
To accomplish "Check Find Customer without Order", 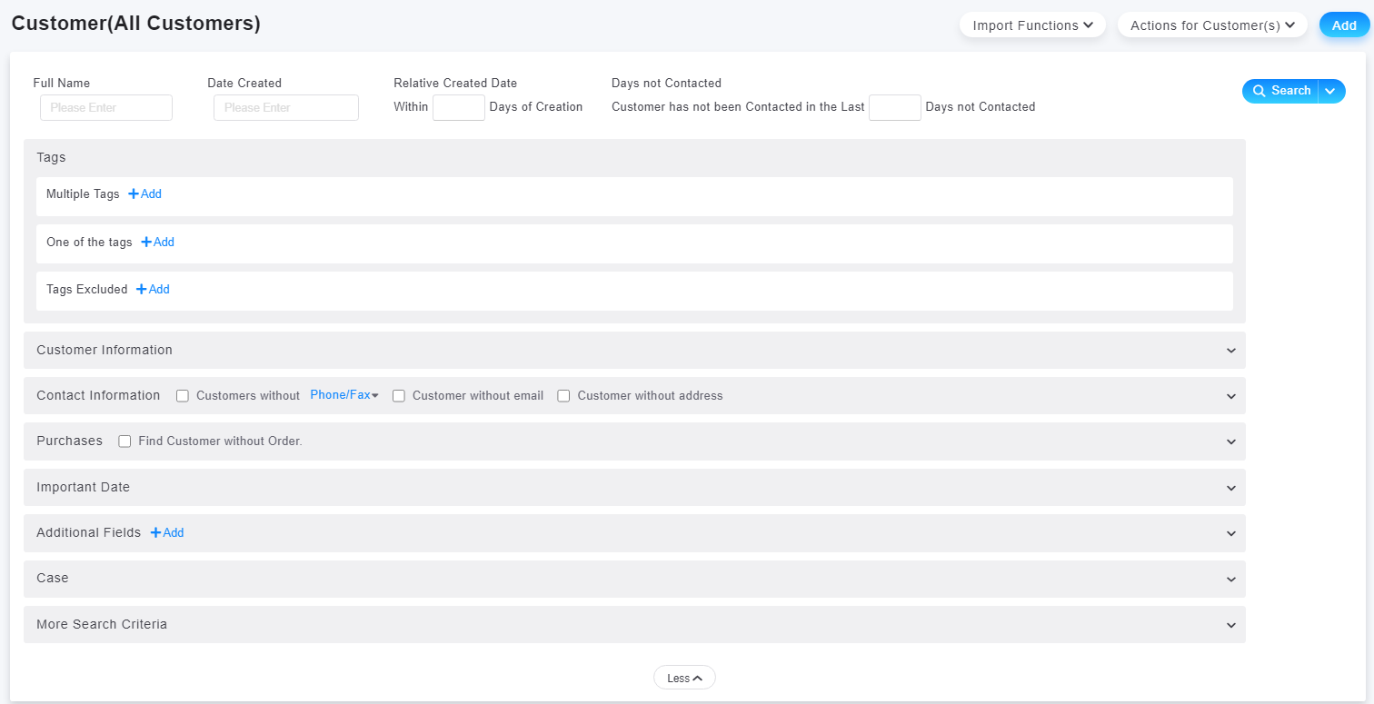I will point(125,441).
